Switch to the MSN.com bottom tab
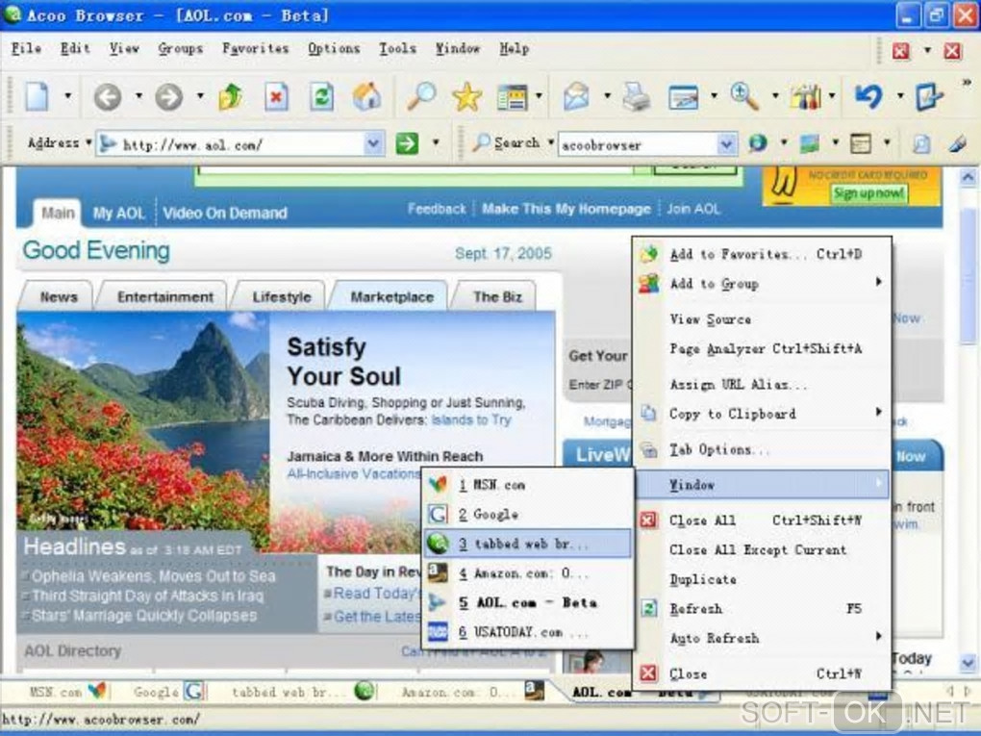The width and height of the screenshot is (981, 736). [67, 692]
